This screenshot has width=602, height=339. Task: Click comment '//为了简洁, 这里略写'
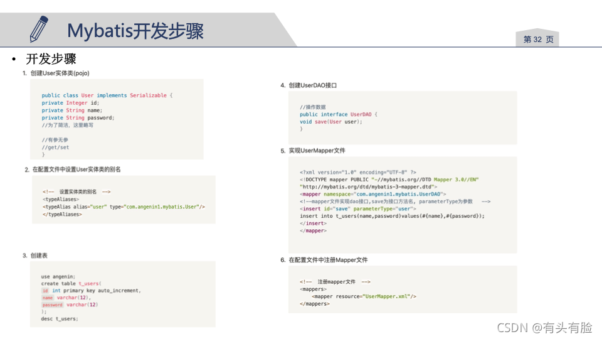point(67,126)
